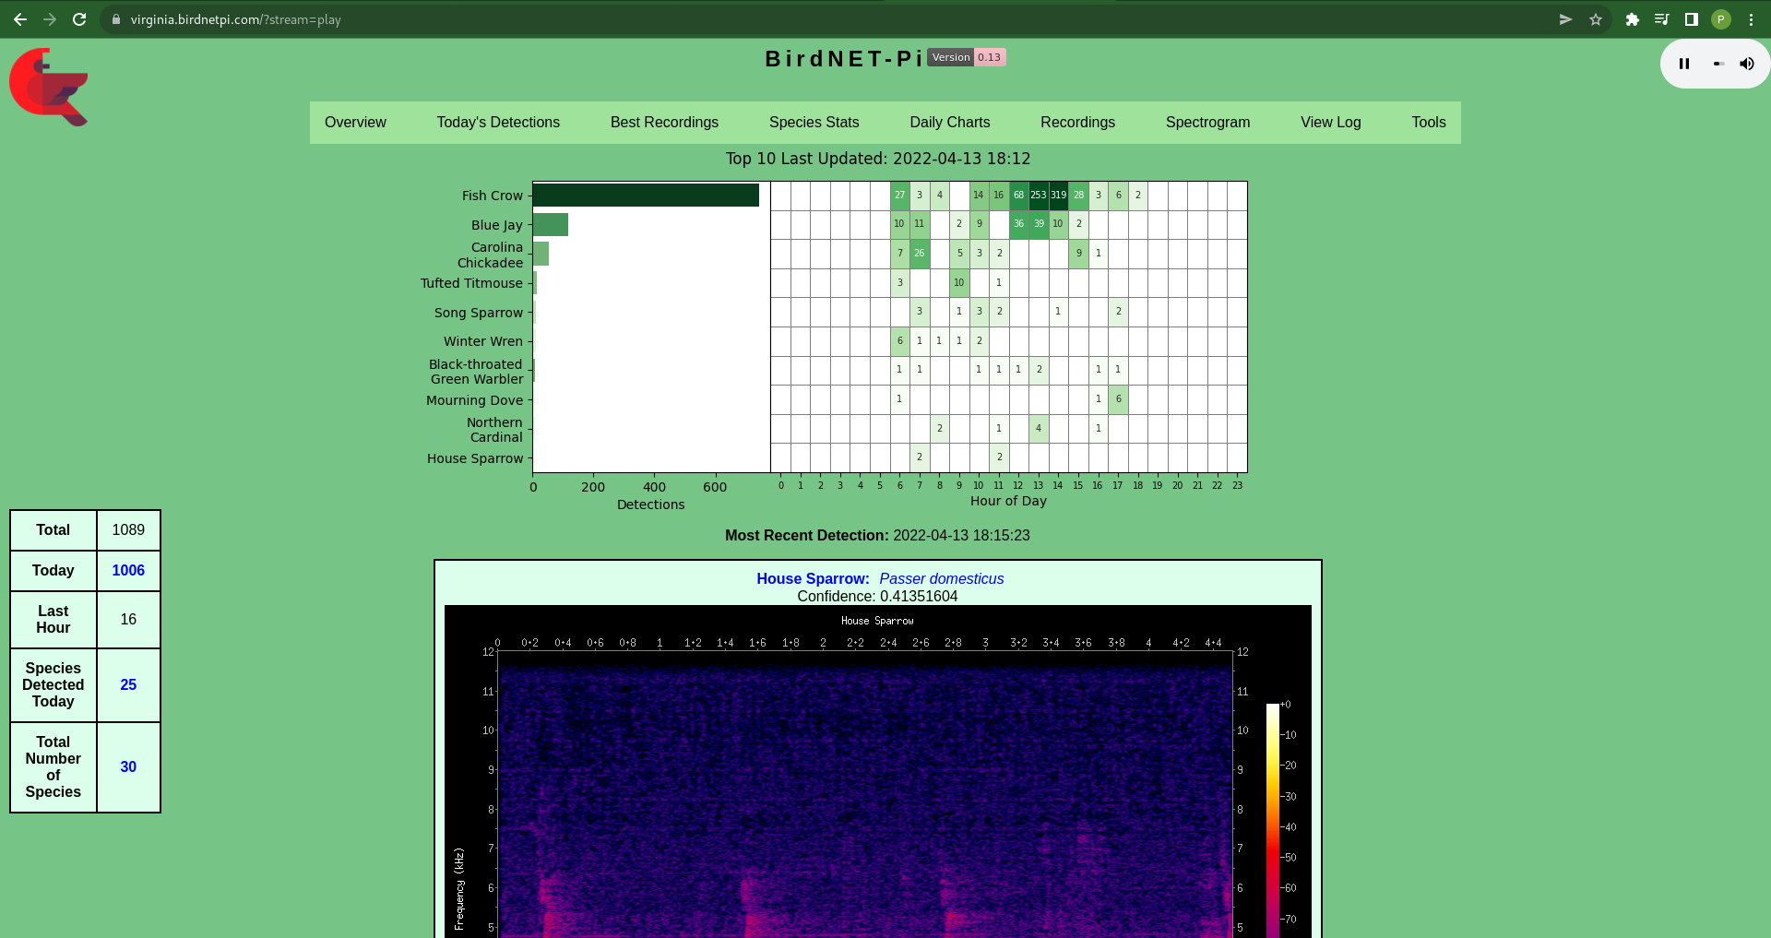
Task: Switch to the Spectrogram tab
Action: [x=1207, y=122]
